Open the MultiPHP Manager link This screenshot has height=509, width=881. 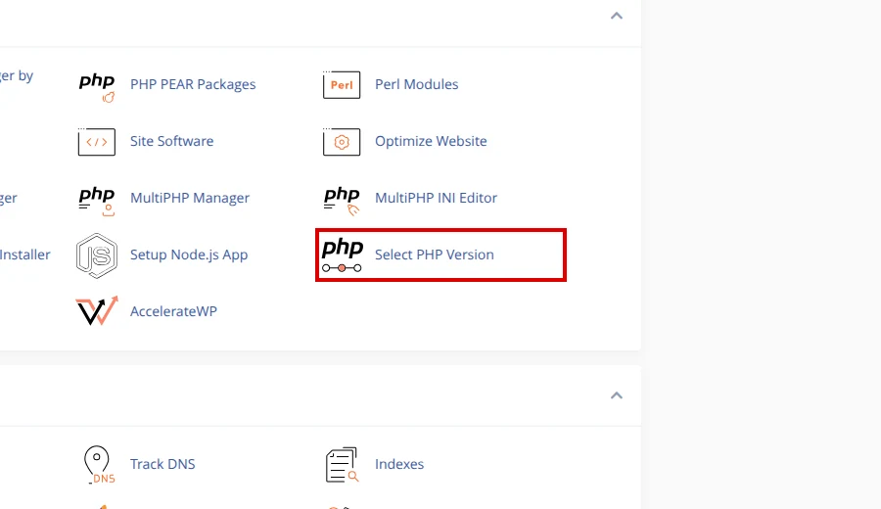[x=190, y=198]
